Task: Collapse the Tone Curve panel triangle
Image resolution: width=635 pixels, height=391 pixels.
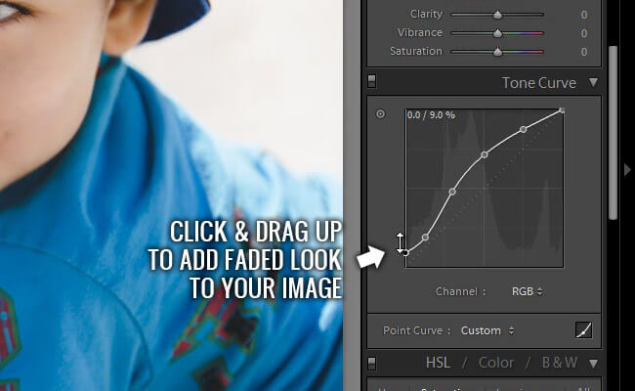Action: (x=593, y=83)
